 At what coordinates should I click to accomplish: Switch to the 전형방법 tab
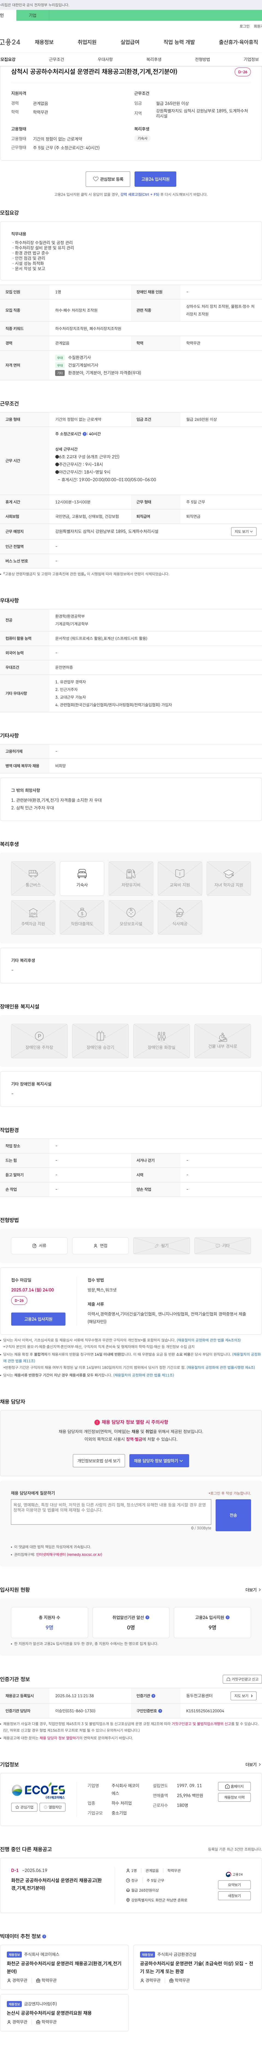tap(202, 60)
